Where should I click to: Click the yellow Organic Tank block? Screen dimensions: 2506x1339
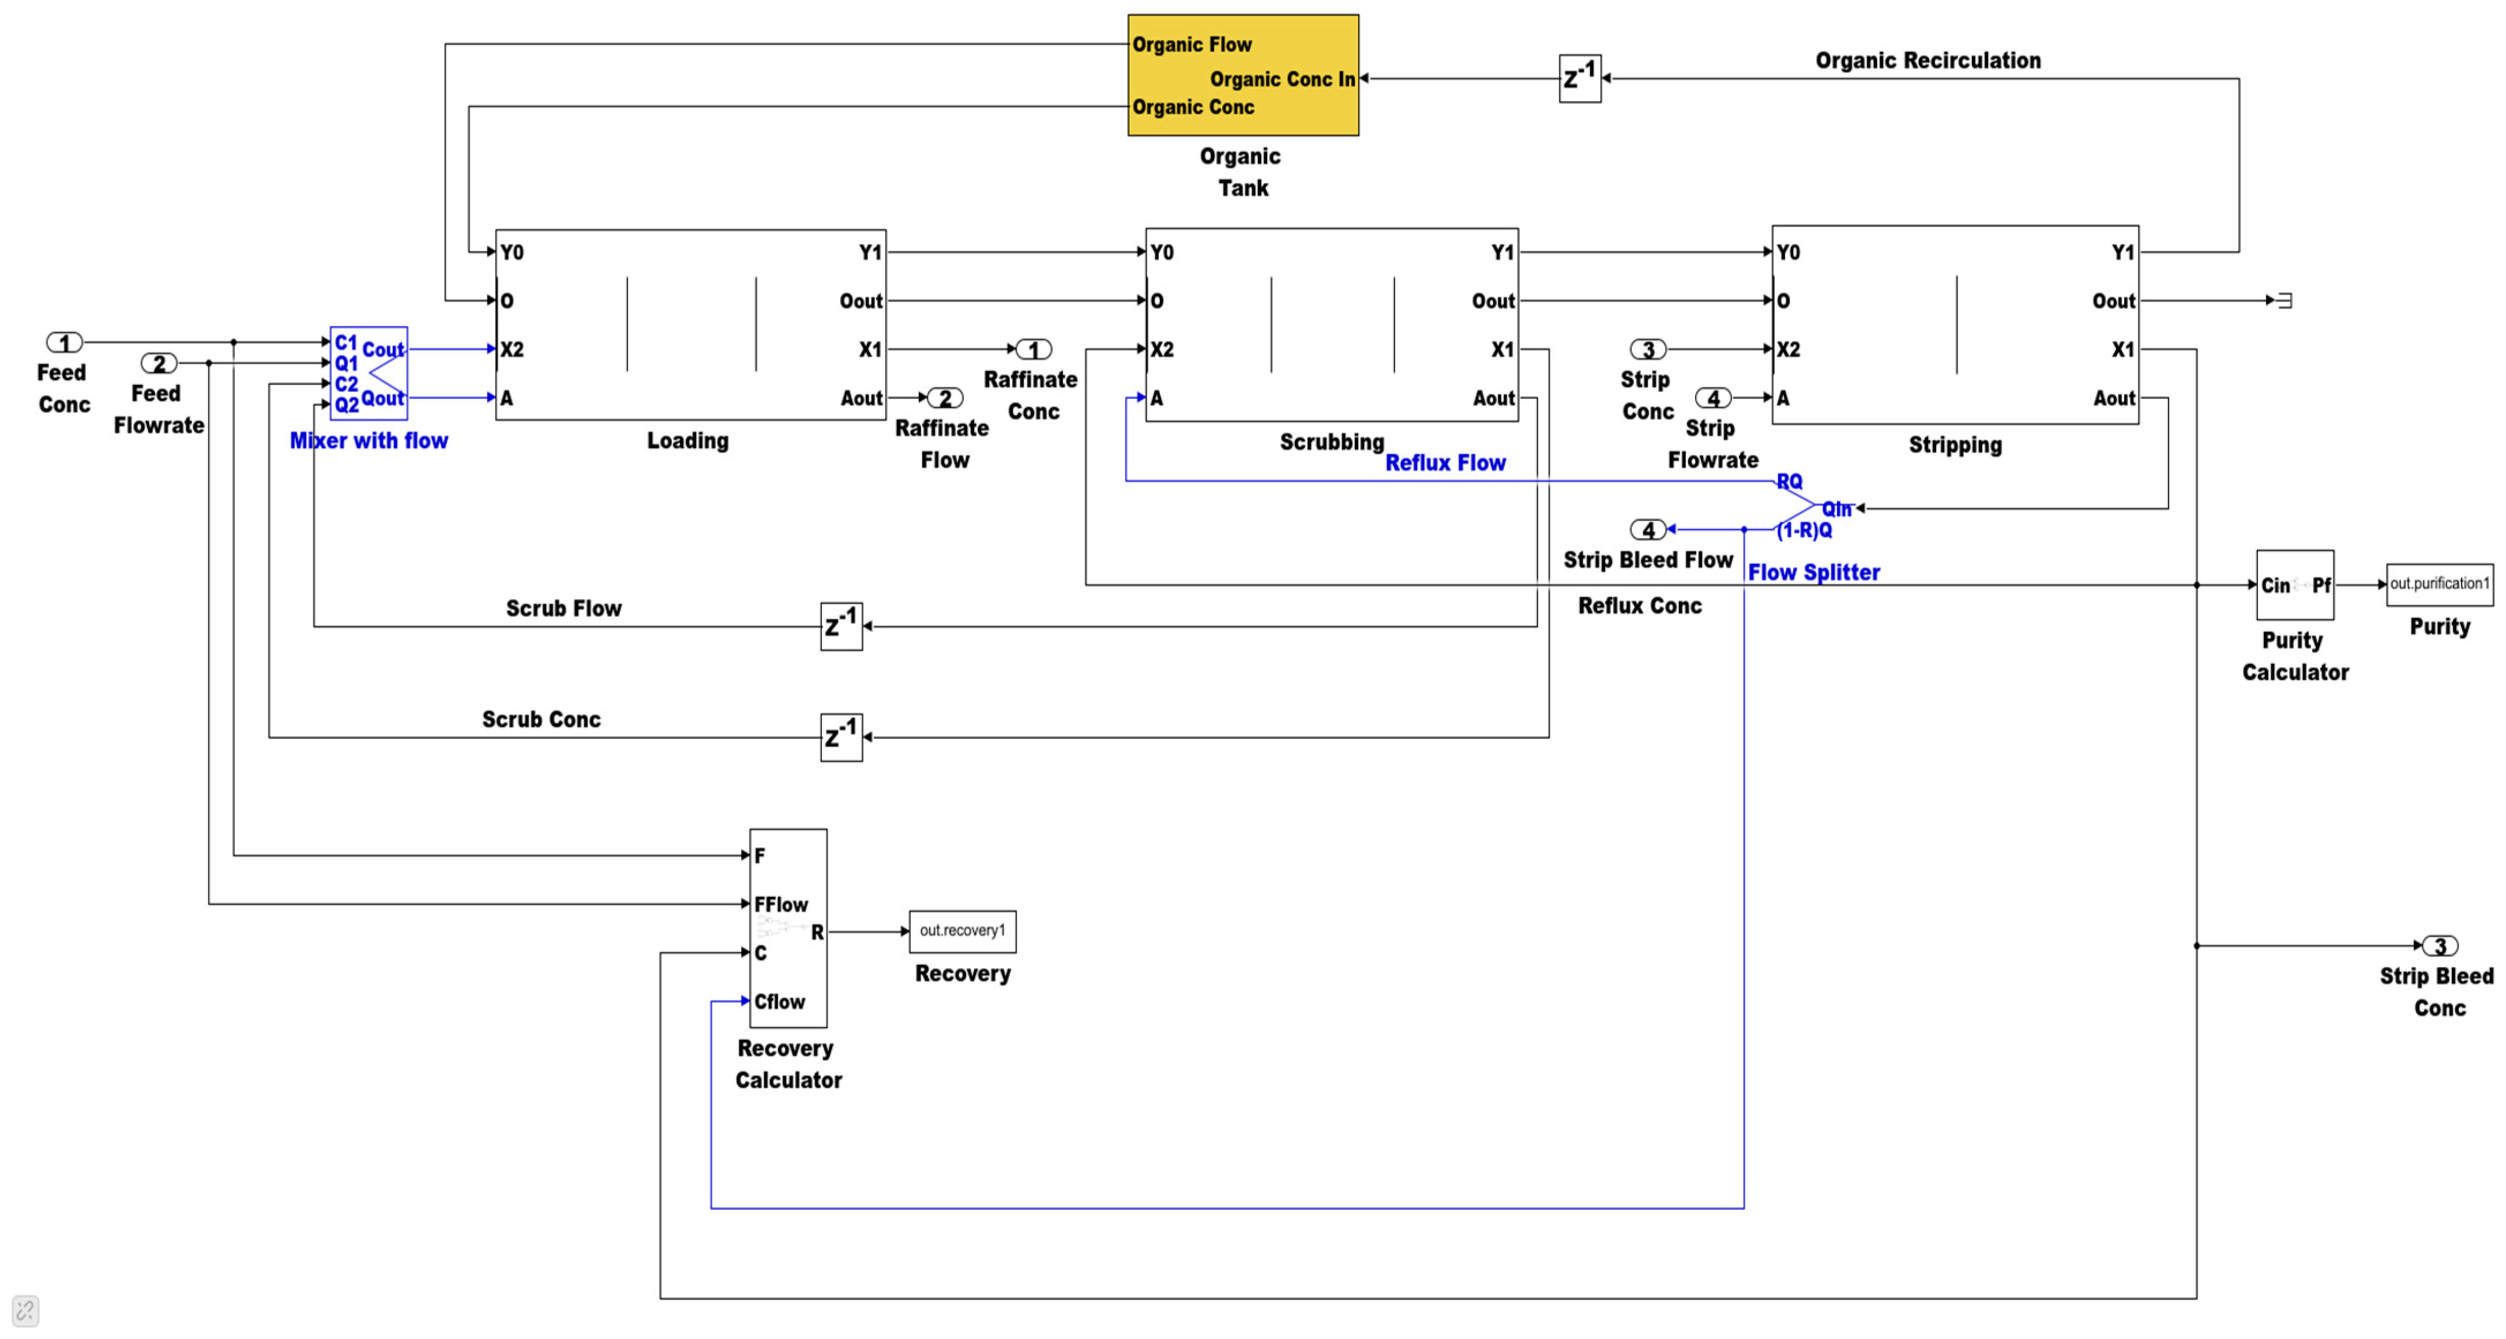point(1242,75)
